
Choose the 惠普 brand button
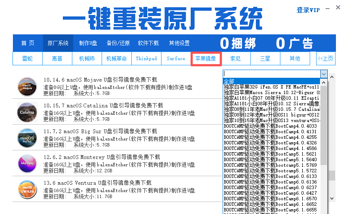click(x=57, y=58)
